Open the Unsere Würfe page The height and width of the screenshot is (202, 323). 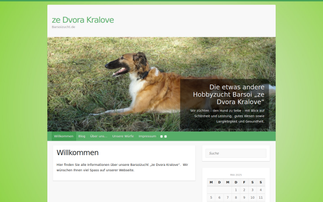point(123,136)
